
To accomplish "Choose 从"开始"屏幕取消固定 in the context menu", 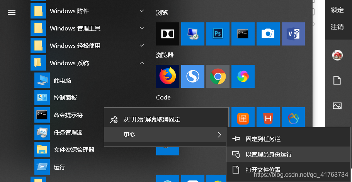I will [x=166, y=120].
